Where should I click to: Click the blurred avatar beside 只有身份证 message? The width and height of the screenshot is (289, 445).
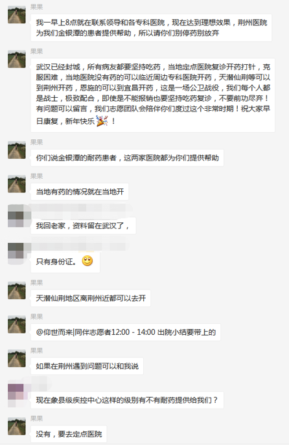pos(16,253)
